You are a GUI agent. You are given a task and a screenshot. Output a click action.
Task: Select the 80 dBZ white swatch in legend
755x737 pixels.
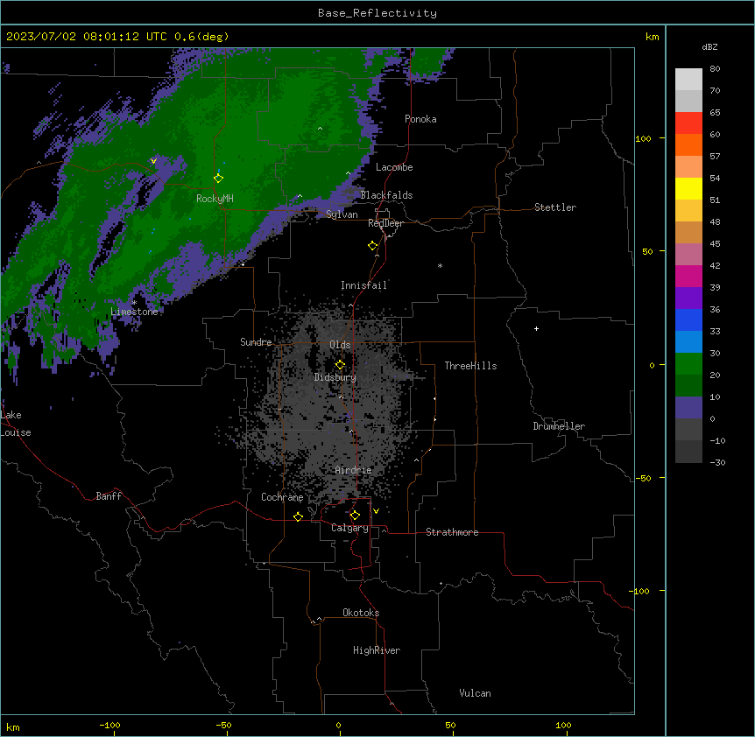click(x=688, y=80)
